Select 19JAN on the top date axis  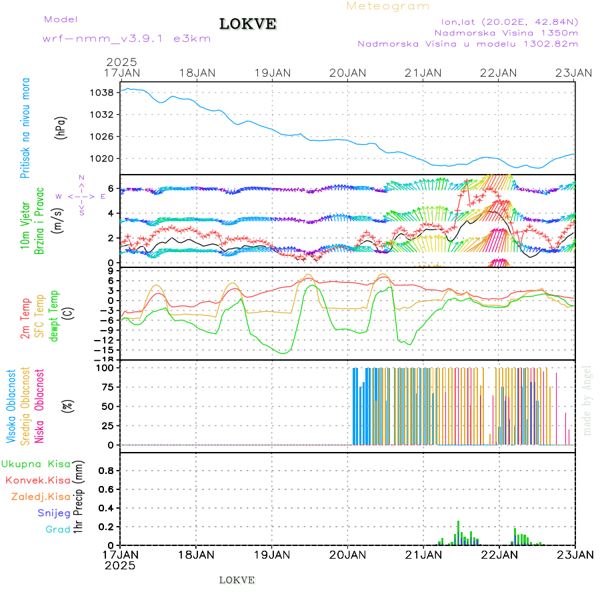(x=272, y=73)
